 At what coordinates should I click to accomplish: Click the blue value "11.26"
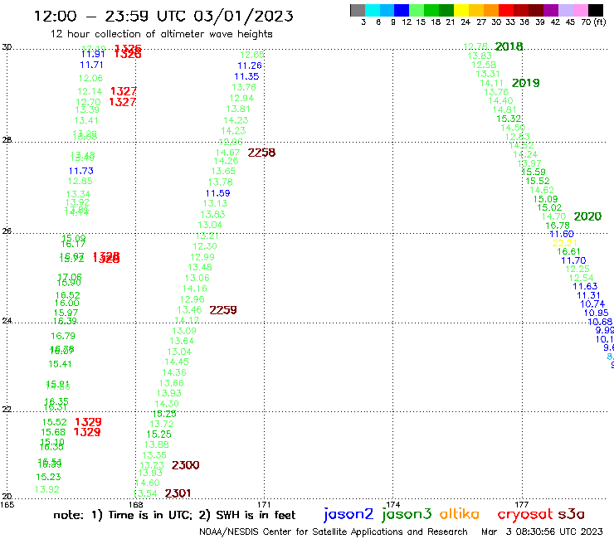point(250,66)
